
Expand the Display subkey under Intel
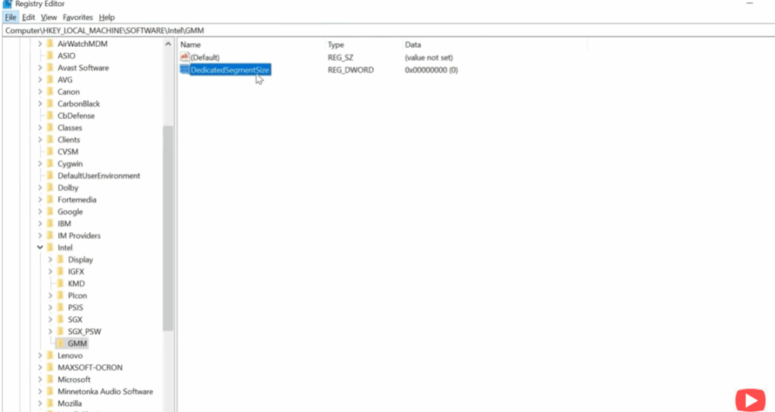click(x=51, y=259)
